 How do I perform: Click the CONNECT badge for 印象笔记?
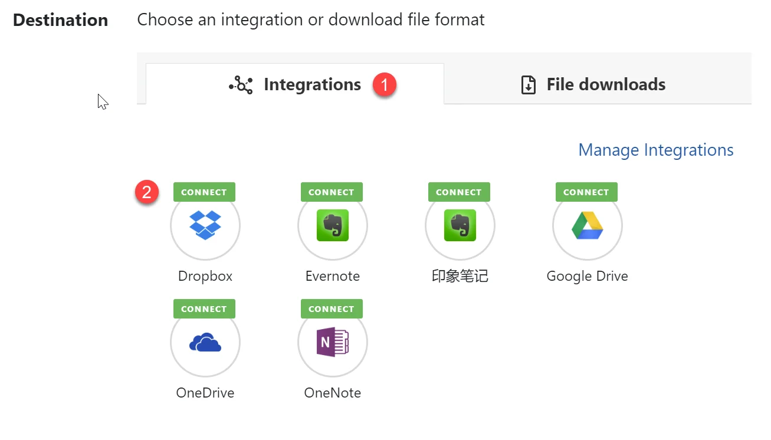459,192
